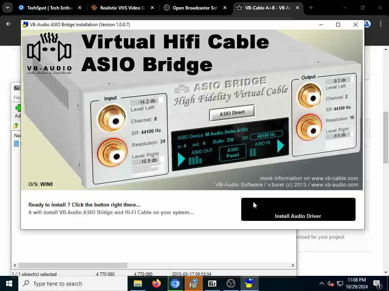This screenshot has width=389, height=291.
Task: Click the 7-Zip horizontal scrollbar thumb
Action: (x=73, y=265)
